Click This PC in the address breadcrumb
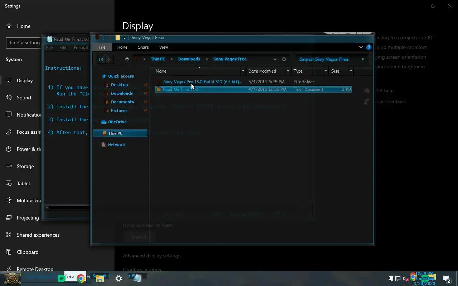458x286 pixels. point(158,59)
